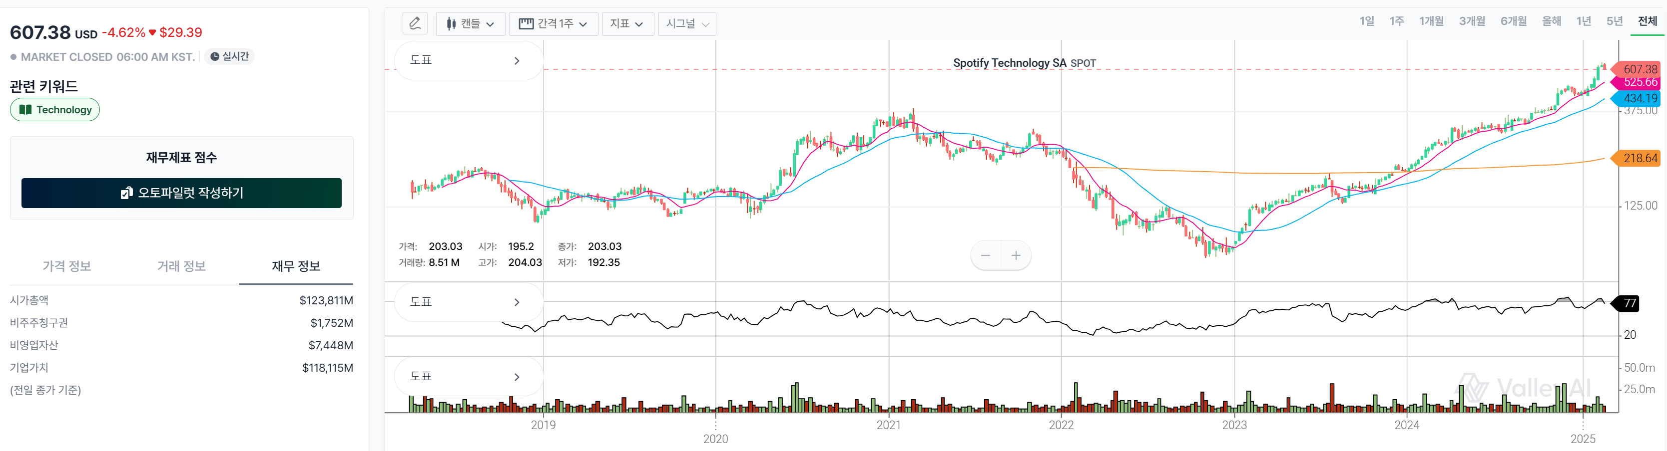Click the pencil drawing tool icon

click(415, 24)
